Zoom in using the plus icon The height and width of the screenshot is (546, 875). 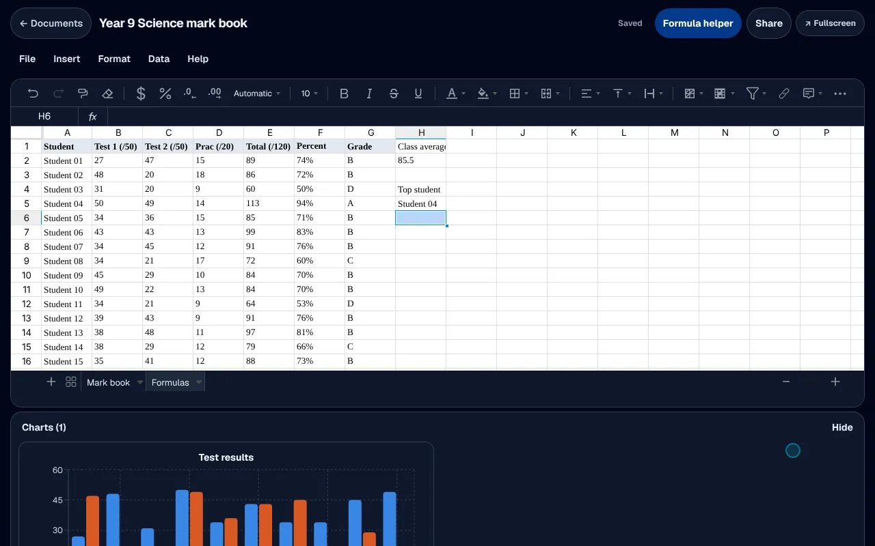point(835,382)
